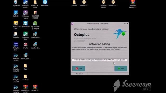This screenshot has height=93, width=166.
Task: Click the Close button with red X
Action: point(79,68)
